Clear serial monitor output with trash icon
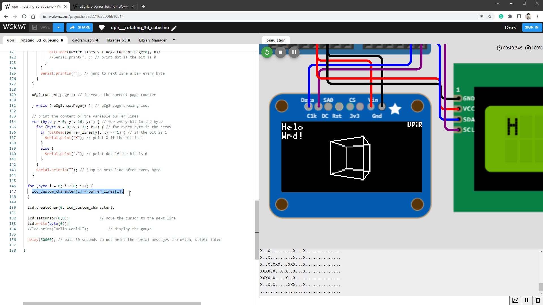The image size is (543, 305). [538, 300]
